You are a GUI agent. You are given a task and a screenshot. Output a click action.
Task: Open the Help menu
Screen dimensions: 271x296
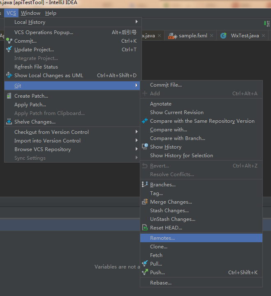pos(51,13)
